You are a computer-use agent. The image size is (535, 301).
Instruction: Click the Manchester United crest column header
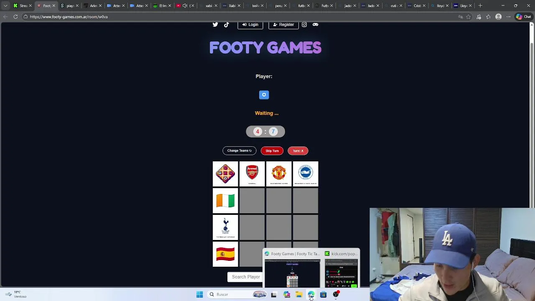click(x=279, y=173)
